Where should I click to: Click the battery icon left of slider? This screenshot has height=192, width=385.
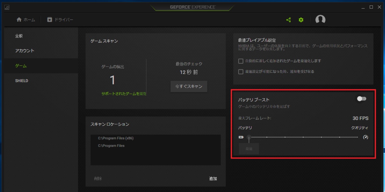pyautogui.click(x=241, y=137)
